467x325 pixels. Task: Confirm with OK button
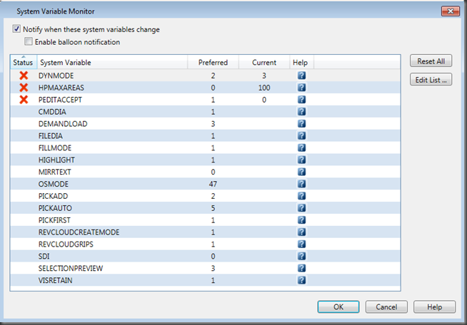(x=338, y=306)
